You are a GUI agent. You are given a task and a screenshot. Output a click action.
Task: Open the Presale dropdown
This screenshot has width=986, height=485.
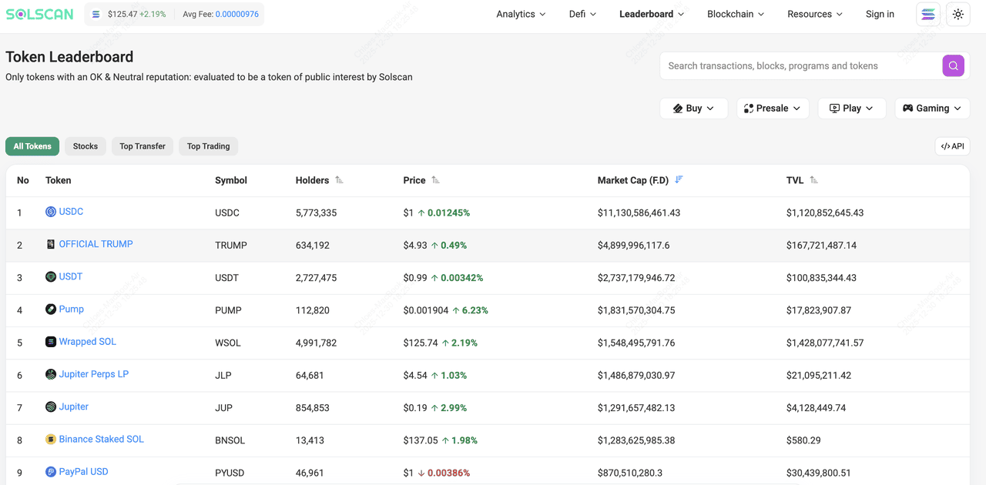(x=773, y=109)
